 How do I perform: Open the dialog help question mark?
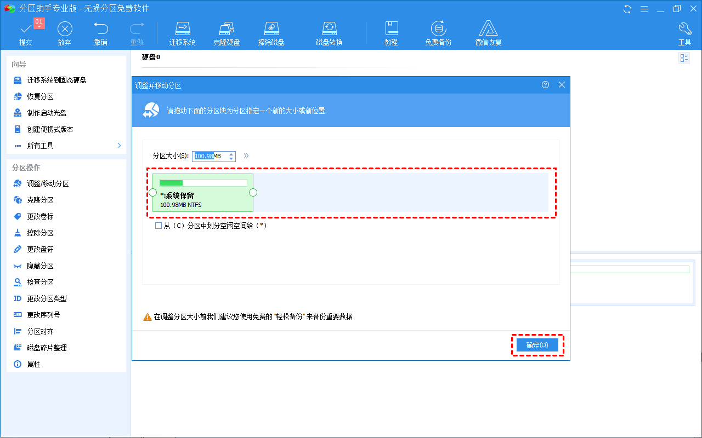[x=545, y=85]
